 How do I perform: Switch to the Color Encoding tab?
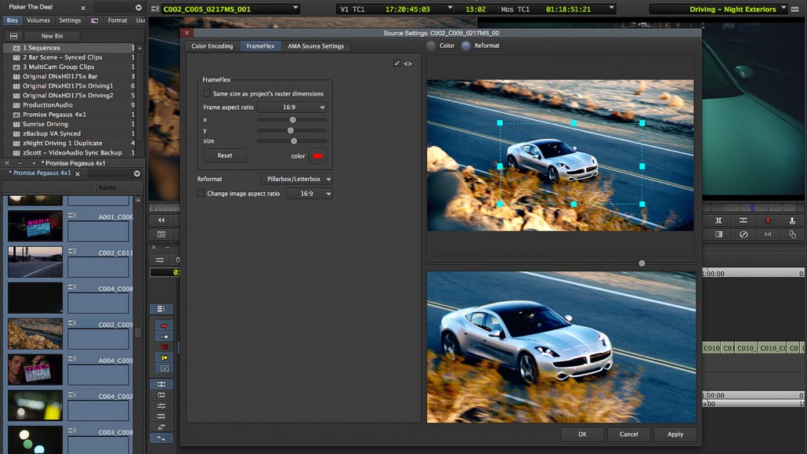[x=212, y=46]
